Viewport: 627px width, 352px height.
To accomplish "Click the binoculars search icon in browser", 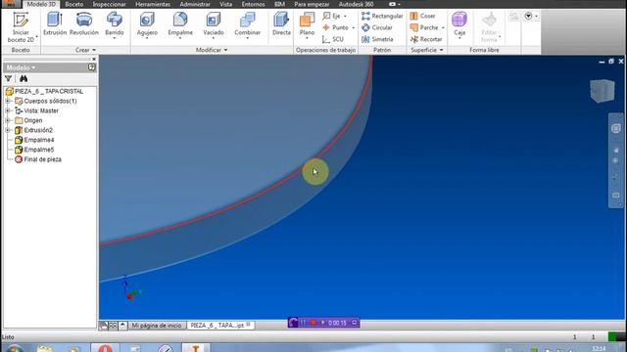I will click(24, 78).
